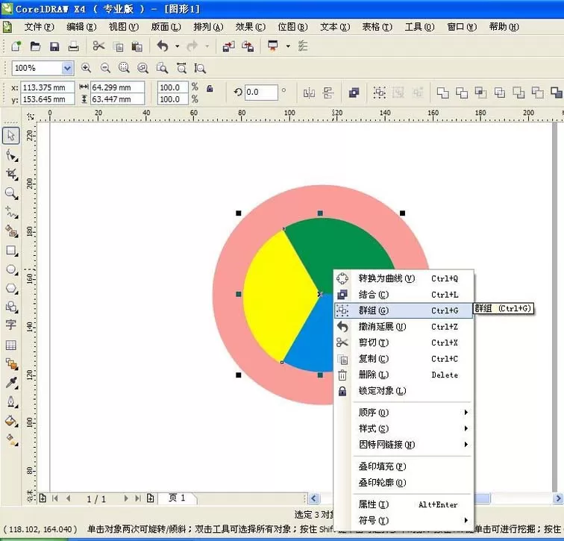This screenshot has width=564, height=541.
Task: Click the Group icon in the property bar
Action: (379, 93)
